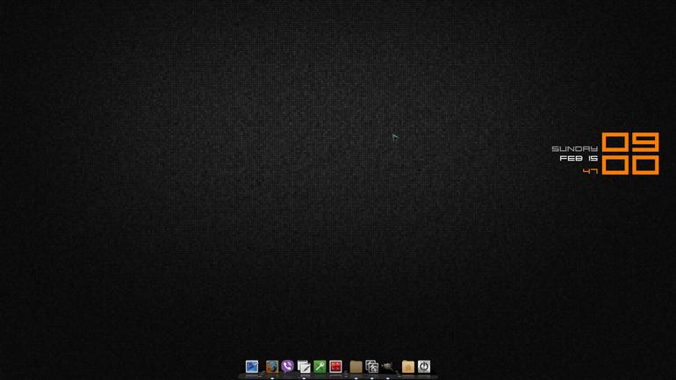Select the SUNDAY text on clock widget
676x380 pixels.
(575, 148)
